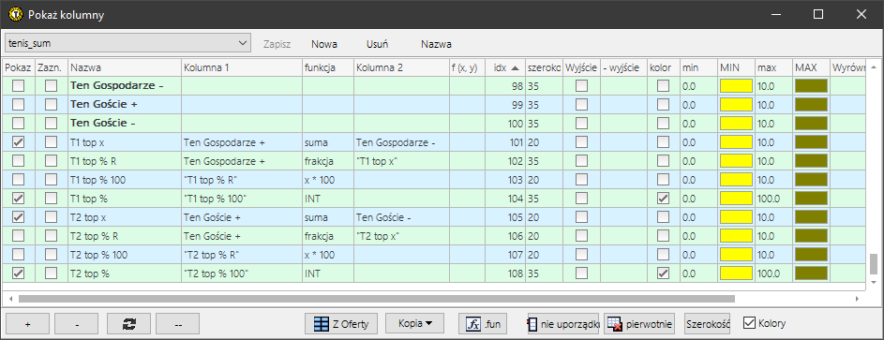884x340 pixels.
Task: Click Nowa to create new layout
Action: tap(324, 44)
